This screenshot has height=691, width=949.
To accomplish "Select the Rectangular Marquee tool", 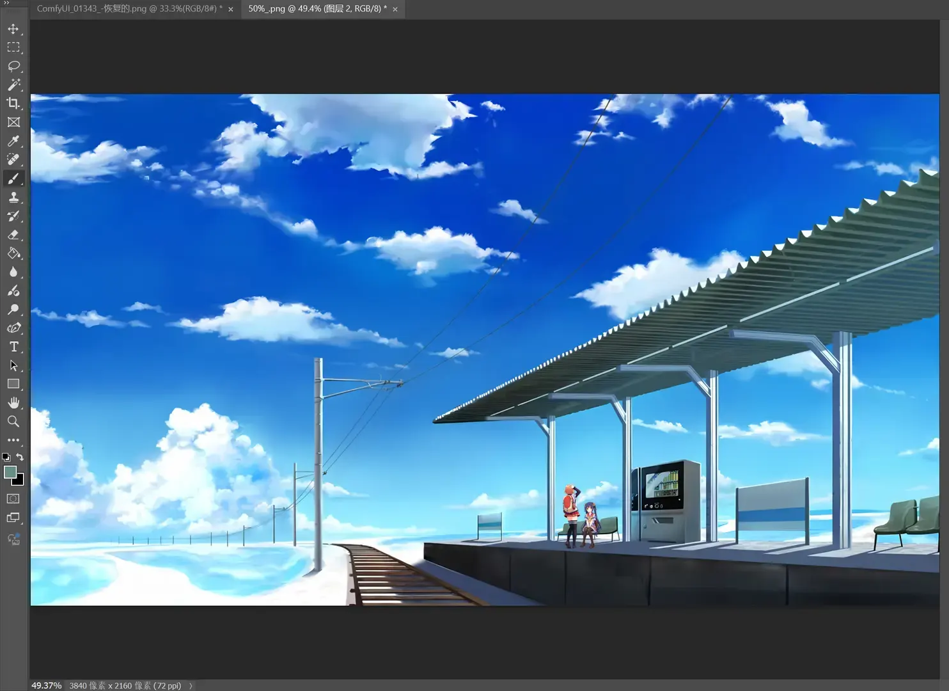I will coord(13,47).
